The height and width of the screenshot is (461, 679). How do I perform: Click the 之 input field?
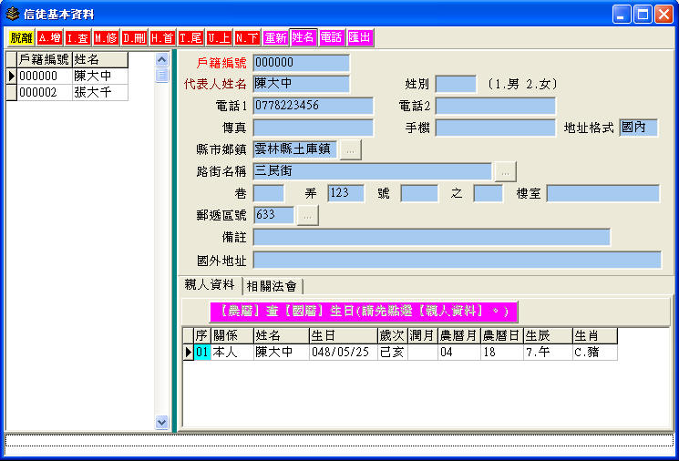pyautogui.click(x=488, y=193)
